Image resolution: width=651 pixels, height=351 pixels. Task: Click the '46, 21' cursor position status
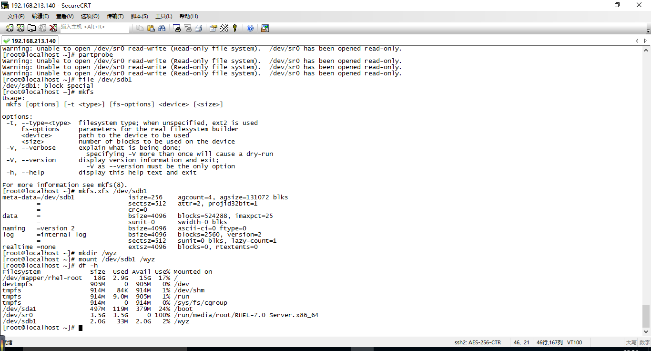[x=521, y=342]
